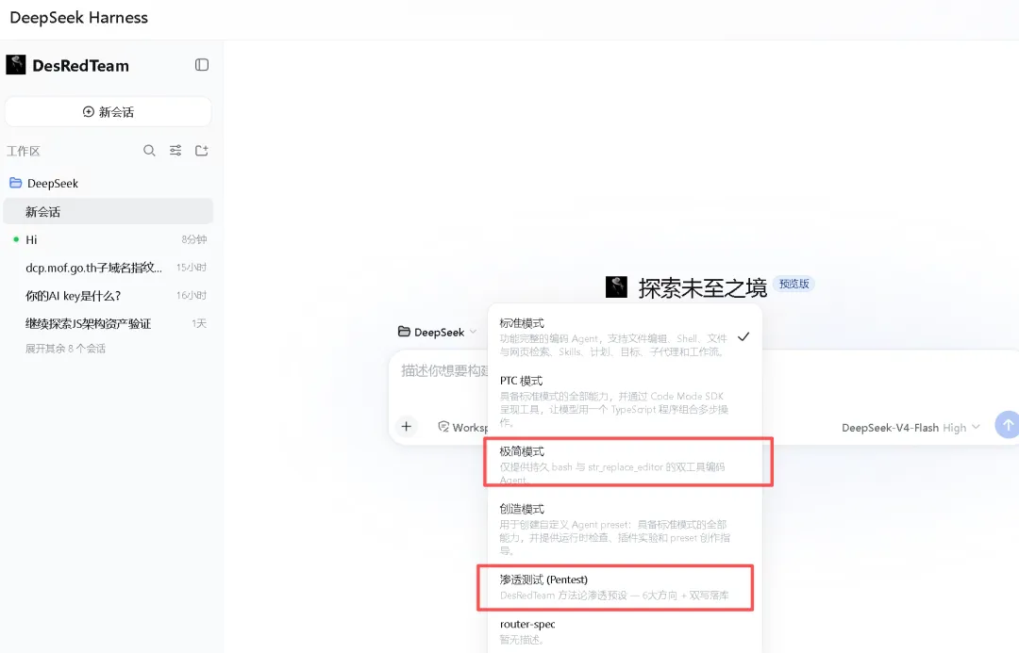Focus the message description input field
Image resolution: width=1019 pixels, height=653 pixels.
[444, 370]
